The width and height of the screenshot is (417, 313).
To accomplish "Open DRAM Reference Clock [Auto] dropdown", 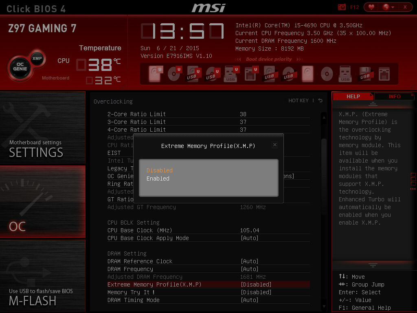I will point(250,261).
